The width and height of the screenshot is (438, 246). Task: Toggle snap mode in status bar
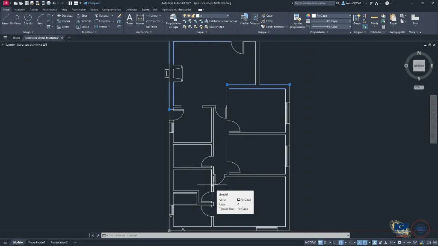[326, 243]
